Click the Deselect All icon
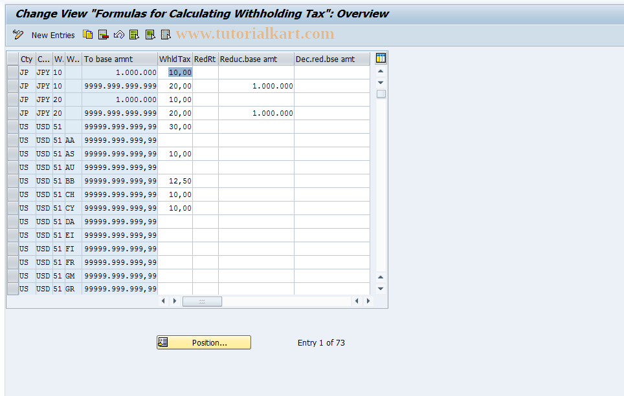This screenshot has width=624, height=396. point(165,35)
